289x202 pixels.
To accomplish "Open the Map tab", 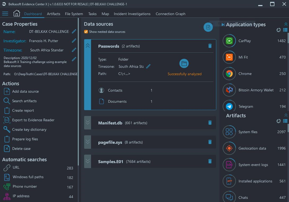I will (x=105, y=14).
